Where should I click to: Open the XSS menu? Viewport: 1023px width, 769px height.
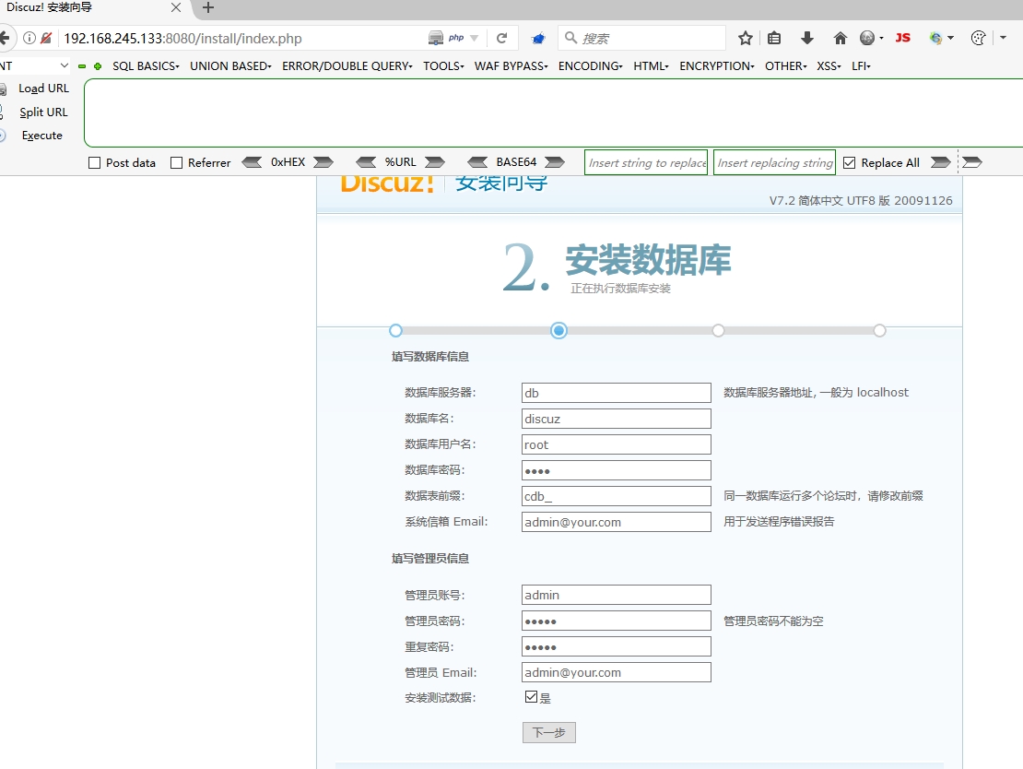point(829,66)
